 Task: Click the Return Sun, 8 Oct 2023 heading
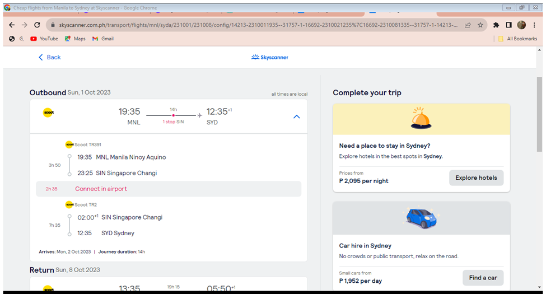tap(64, 270)
